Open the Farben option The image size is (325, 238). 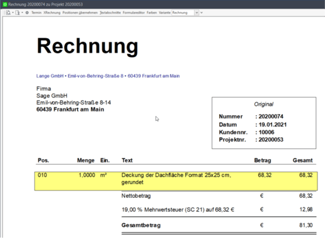[x=152, y=13]
